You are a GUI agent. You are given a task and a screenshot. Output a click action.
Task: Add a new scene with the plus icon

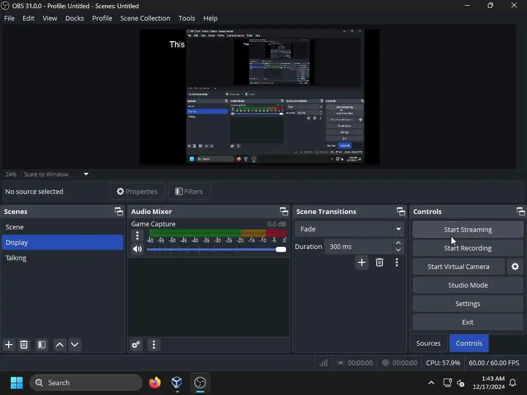(x=9, y=345)
